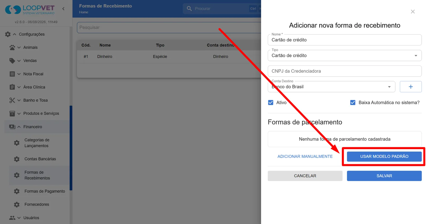
Task: Click the Home breadcrumb link
Action: (84, 12)
